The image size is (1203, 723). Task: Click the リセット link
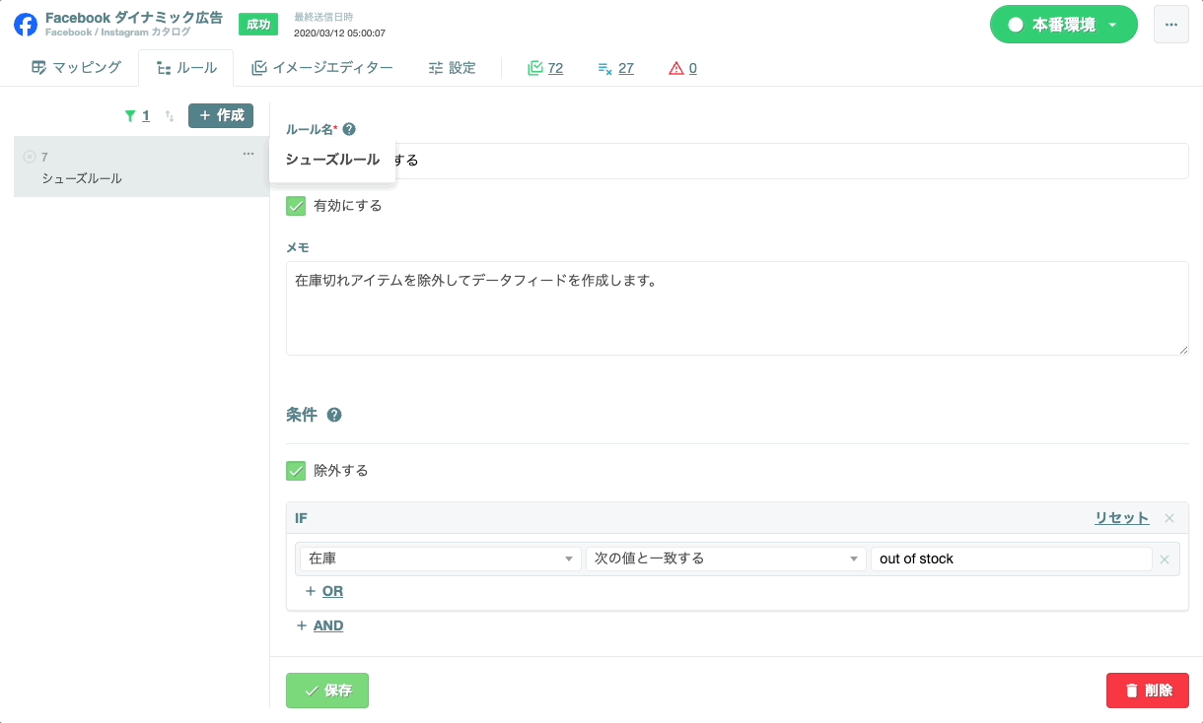pos(1121,518)
